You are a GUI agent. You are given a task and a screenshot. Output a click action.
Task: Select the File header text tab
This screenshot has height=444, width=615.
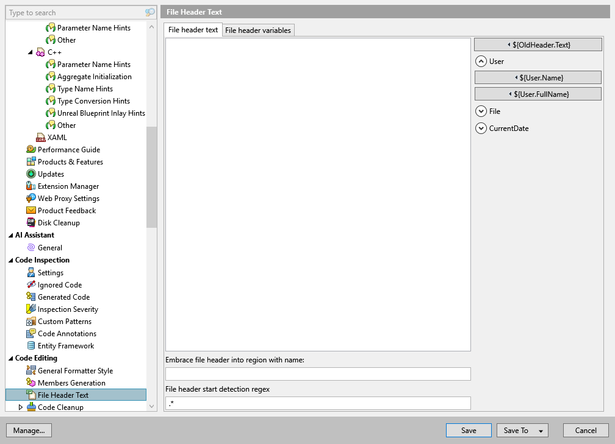coord(193,29)
